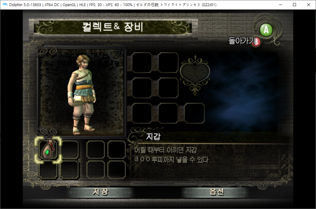This screenshot has height=209, width=316.
Task: Click the empty heart piece container
Action: (195, 74)
